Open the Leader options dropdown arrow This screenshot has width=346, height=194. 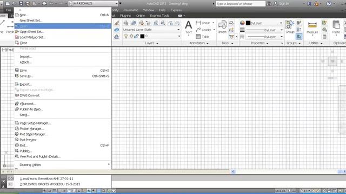[x=214, y=30]
